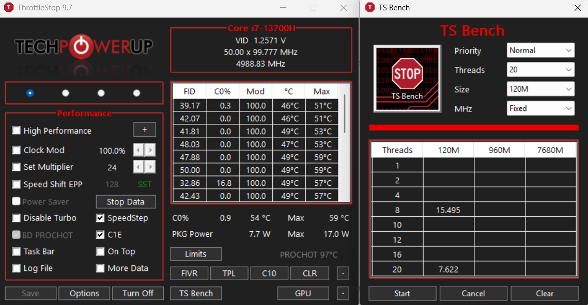Check the Set Multiplier option
This screenshot has width=588, height=305.
pyautogui.click(x=16, y=167)
